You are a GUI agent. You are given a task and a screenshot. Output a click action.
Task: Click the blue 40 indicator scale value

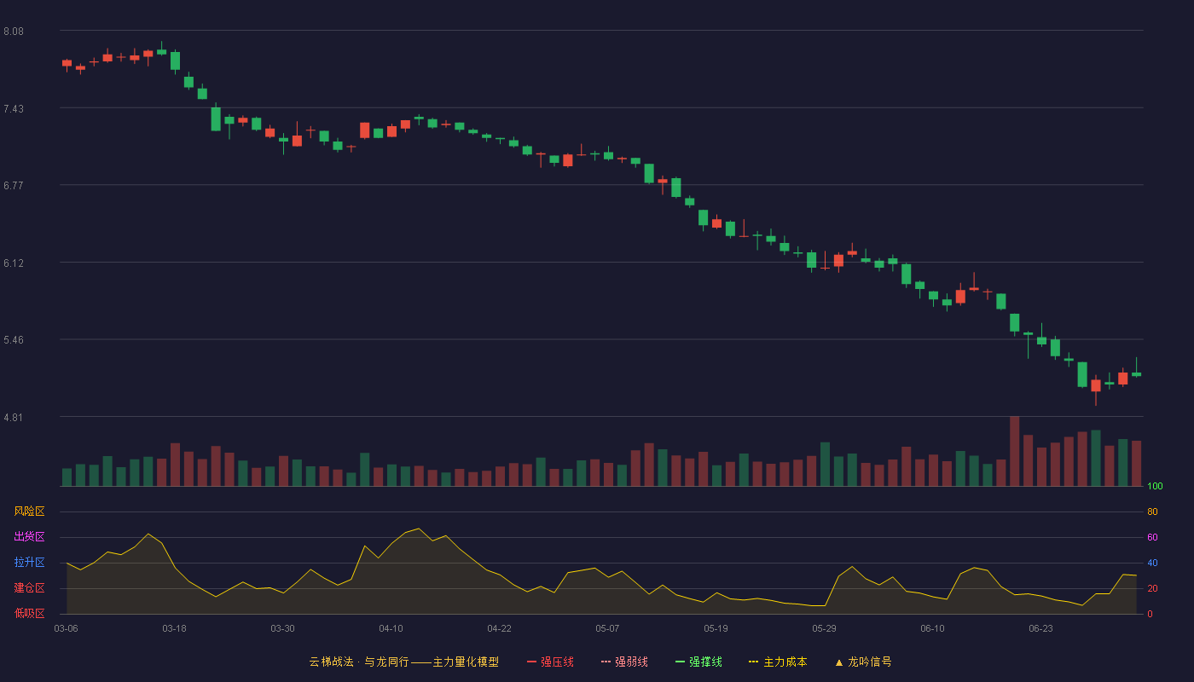click(1152, 563)
